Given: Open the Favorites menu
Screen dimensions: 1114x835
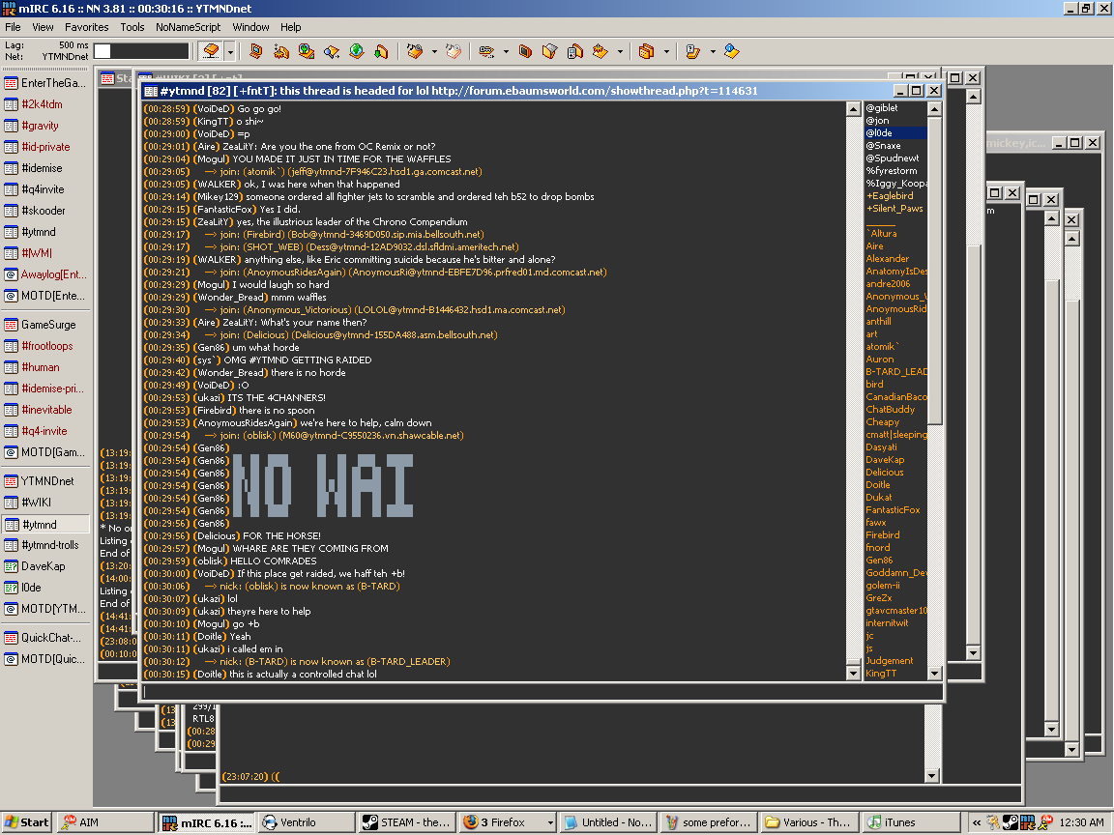Looking at the screenshot, I should click(87, 27).
